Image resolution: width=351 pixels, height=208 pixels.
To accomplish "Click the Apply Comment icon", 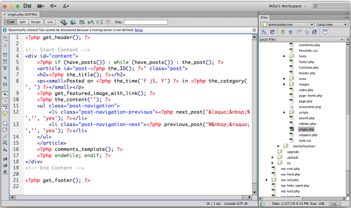I will 5,123.
